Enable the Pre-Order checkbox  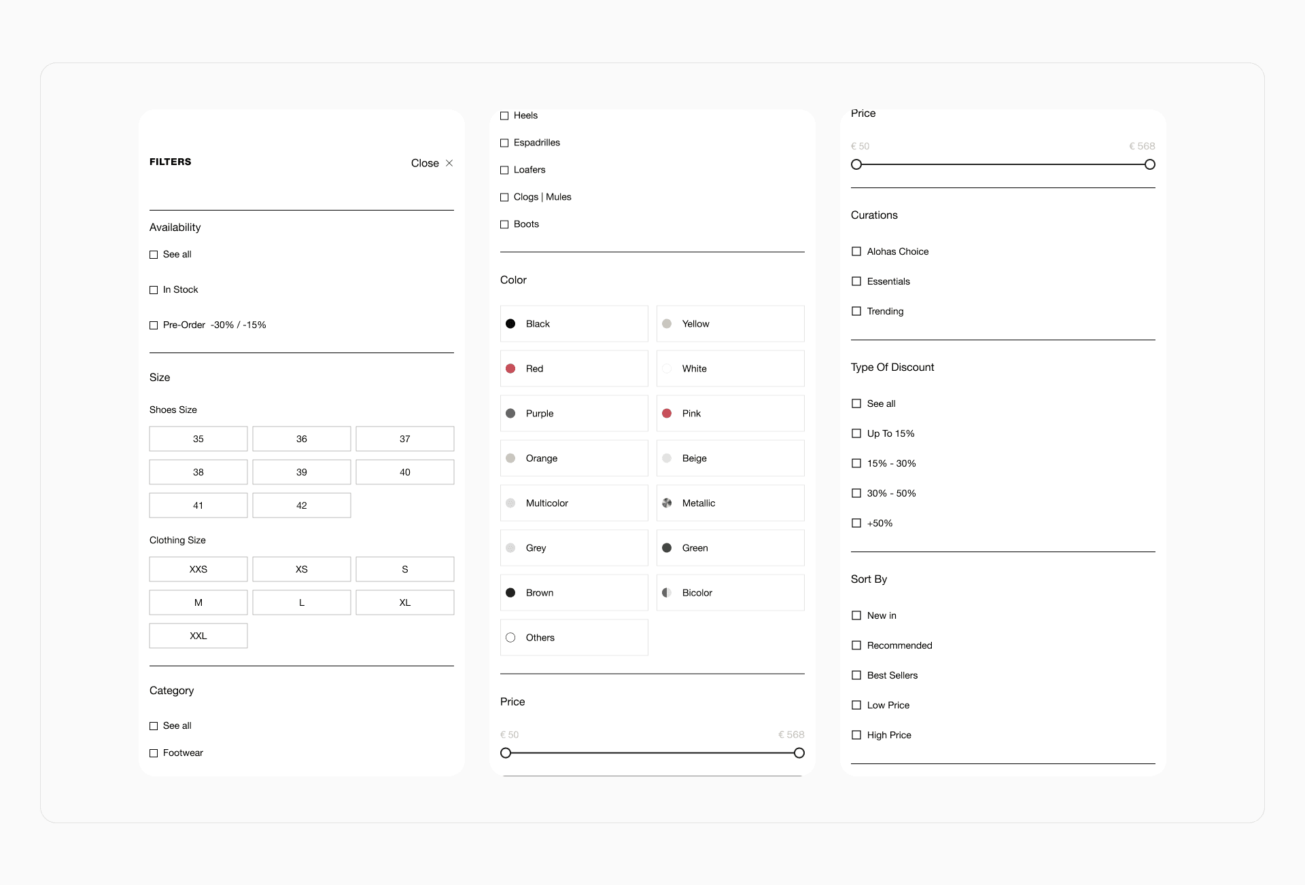(x=154, y=325)
